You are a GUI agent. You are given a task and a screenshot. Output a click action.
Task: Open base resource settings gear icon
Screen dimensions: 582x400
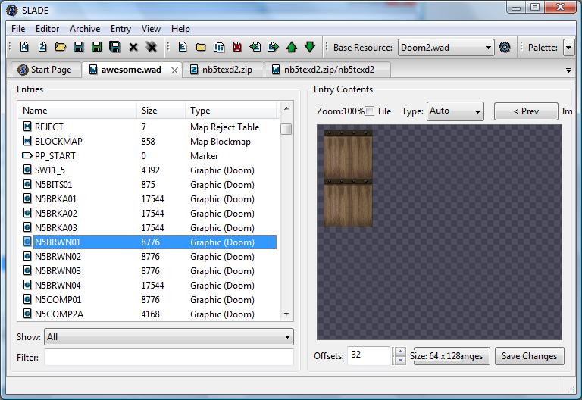click(x=505, y=47)
